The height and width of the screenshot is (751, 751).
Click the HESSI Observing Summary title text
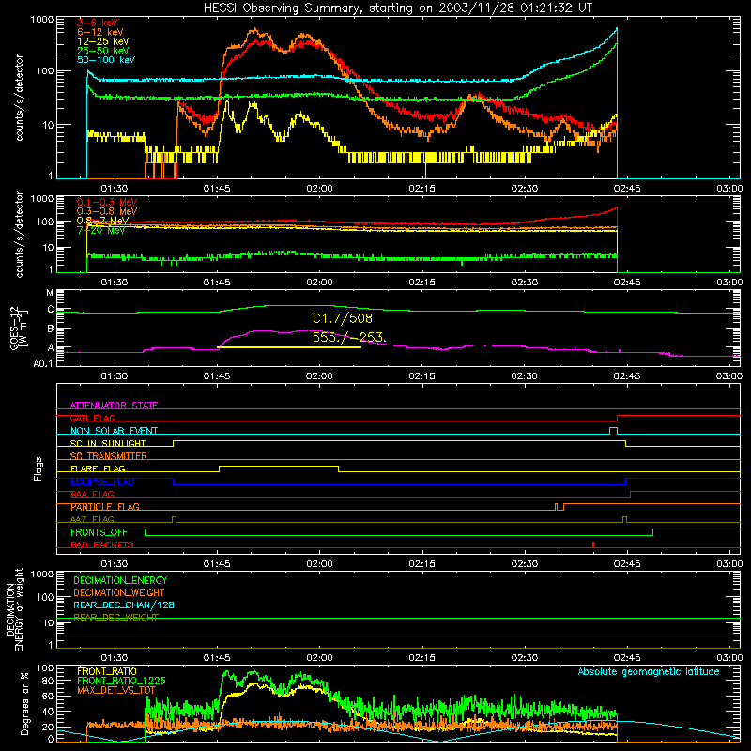coord(397,8)
